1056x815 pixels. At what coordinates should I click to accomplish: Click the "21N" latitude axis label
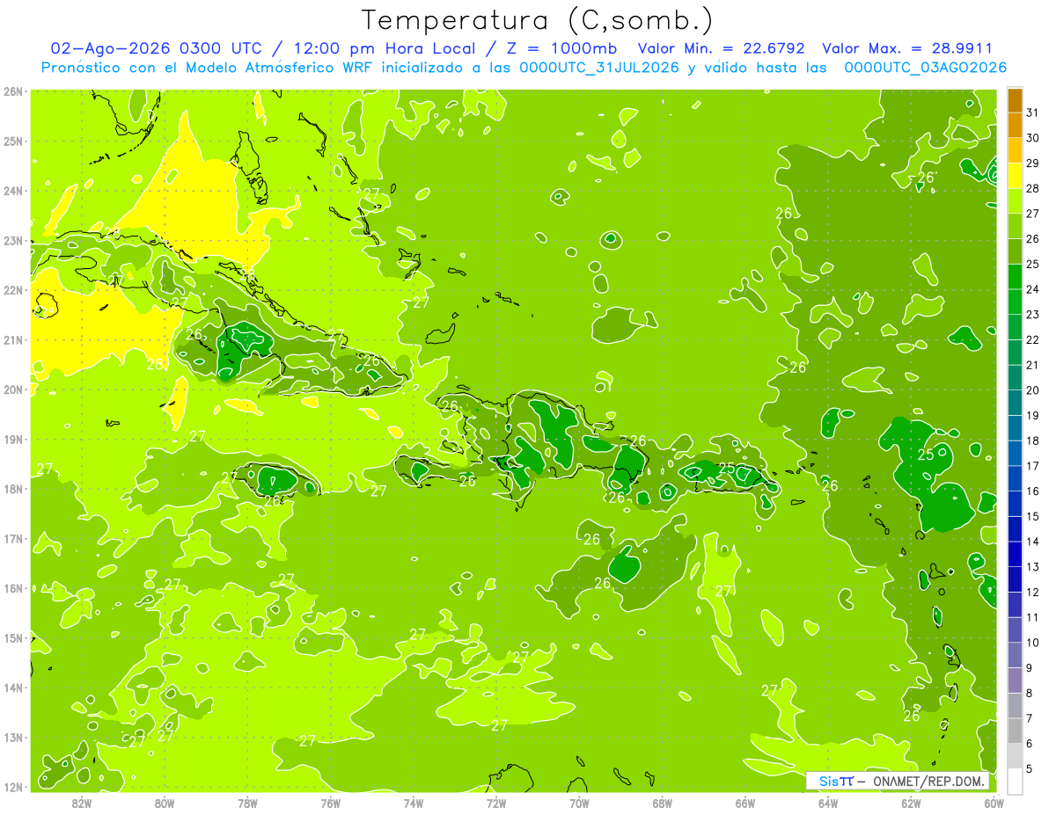coord(14,339)
